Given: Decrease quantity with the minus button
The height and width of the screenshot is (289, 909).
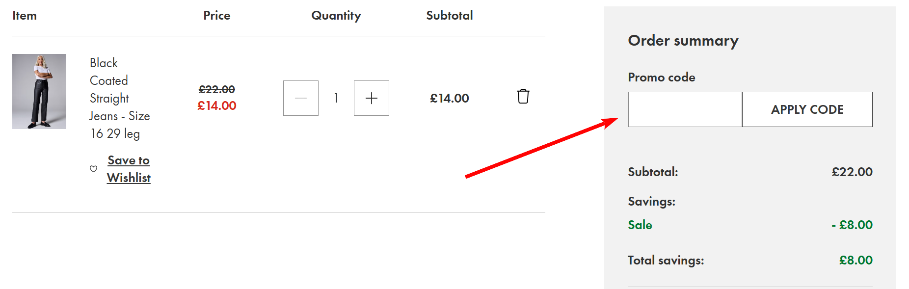Looking at the screenshot, I should [301, 98].
